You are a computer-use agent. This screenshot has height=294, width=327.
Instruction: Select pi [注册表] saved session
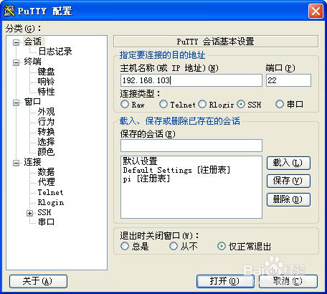tap(146, 179)
